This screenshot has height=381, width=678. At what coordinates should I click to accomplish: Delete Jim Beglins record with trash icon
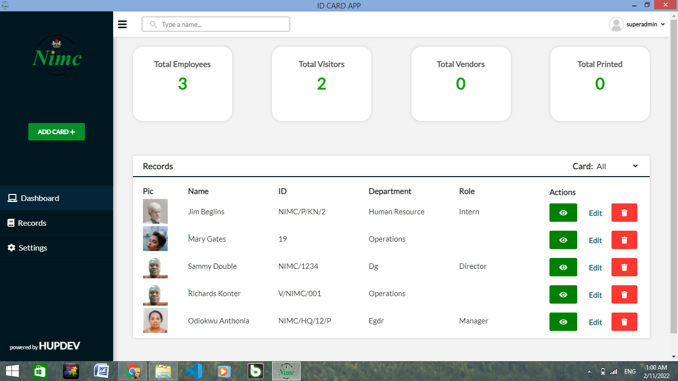tap(624, 212)
